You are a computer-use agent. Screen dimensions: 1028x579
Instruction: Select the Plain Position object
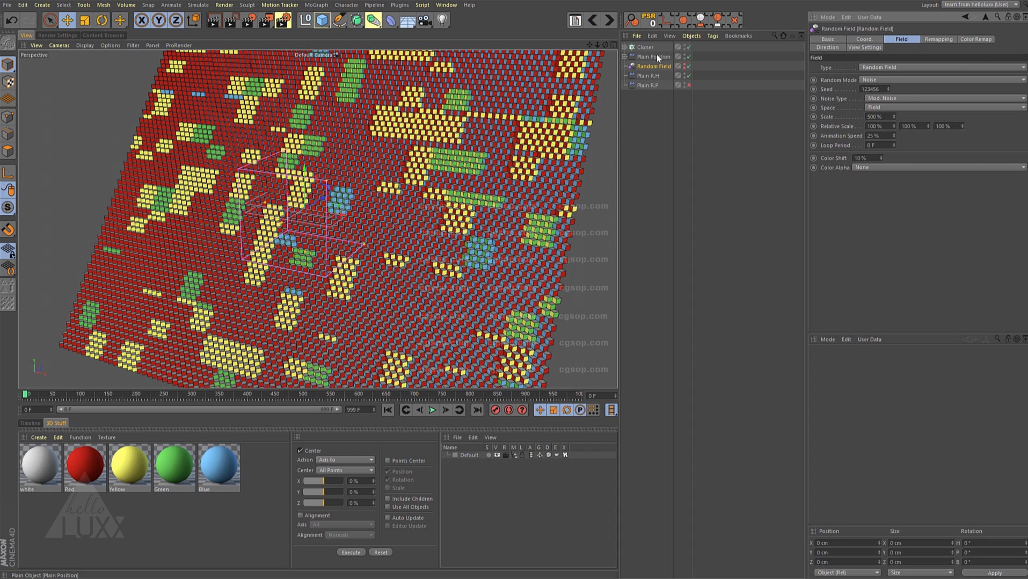tap(653, 57)
